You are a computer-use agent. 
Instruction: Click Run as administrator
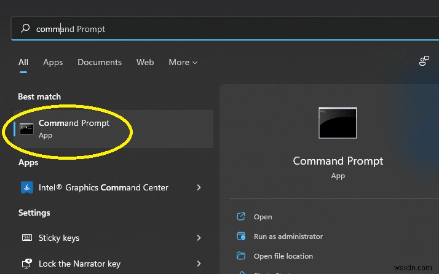(288, 237)
